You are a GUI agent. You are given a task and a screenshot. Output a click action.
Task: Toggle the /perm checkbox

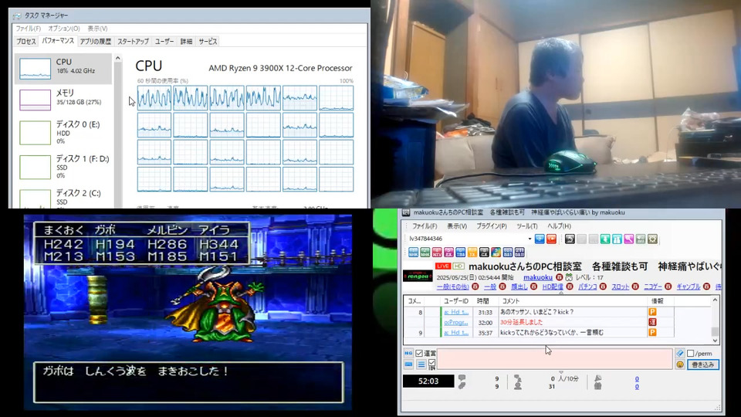[x=690, y=353]
